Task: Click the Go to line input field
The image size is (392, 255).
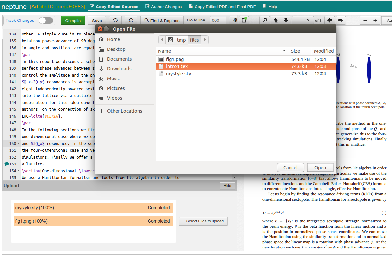Action: point(218,21)
